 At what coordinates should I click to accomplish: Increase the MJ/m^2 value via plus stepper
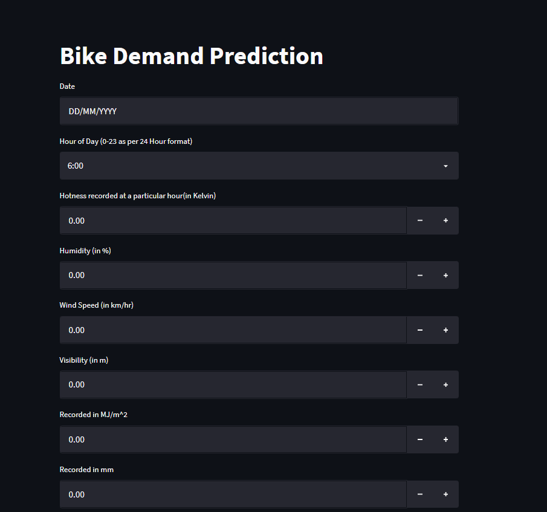pos(445,439)
